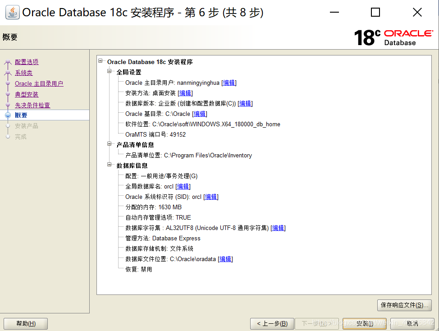The height and width of the screenshot is (331, 439).
Task: Edit the Oracle 主目录用户 nanmingyinghua setting
Action: tap(229, 83)
